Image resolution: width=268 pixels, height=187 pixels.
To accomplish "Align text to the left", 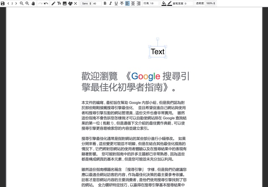I will 127,3.
